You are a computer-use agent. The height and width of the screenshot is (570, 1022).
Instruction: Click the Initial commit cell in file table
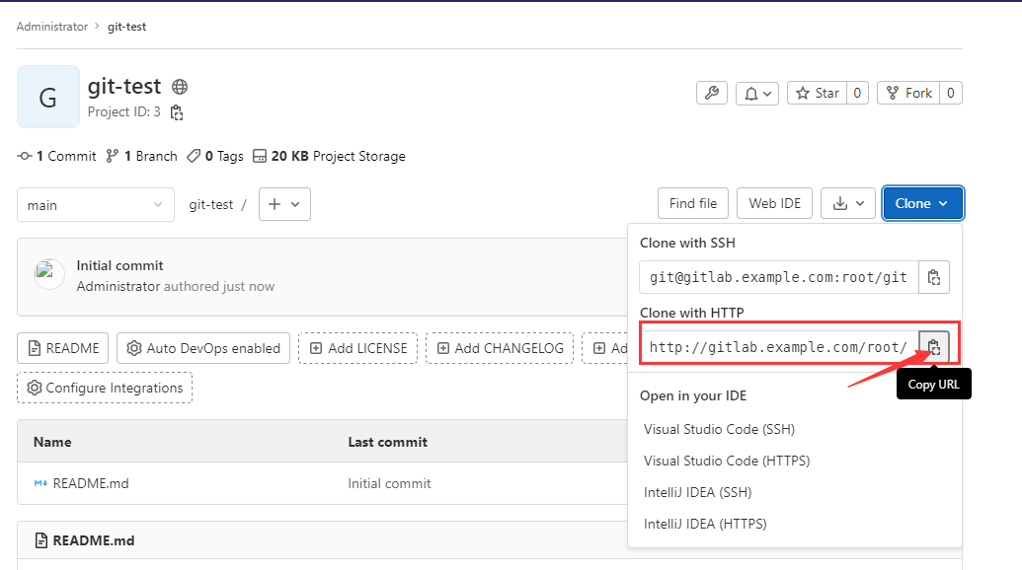(389, 483)
